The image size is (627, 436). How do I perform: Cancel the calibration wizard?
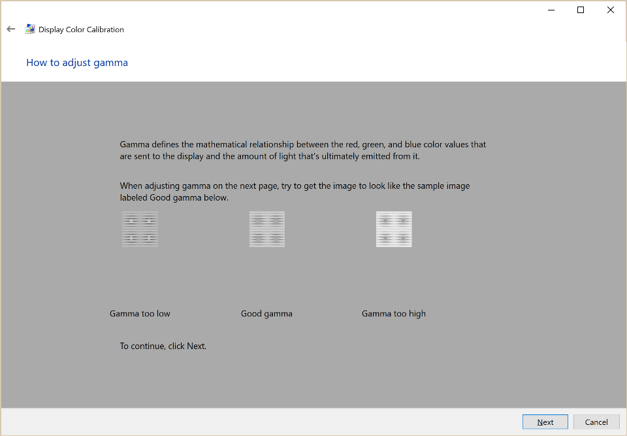tap(596, 422)
